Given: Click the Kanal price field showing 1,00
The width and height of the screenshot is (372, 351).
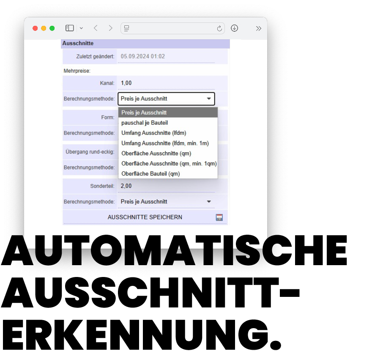Looking at the screenshot, I should (166, 83).
